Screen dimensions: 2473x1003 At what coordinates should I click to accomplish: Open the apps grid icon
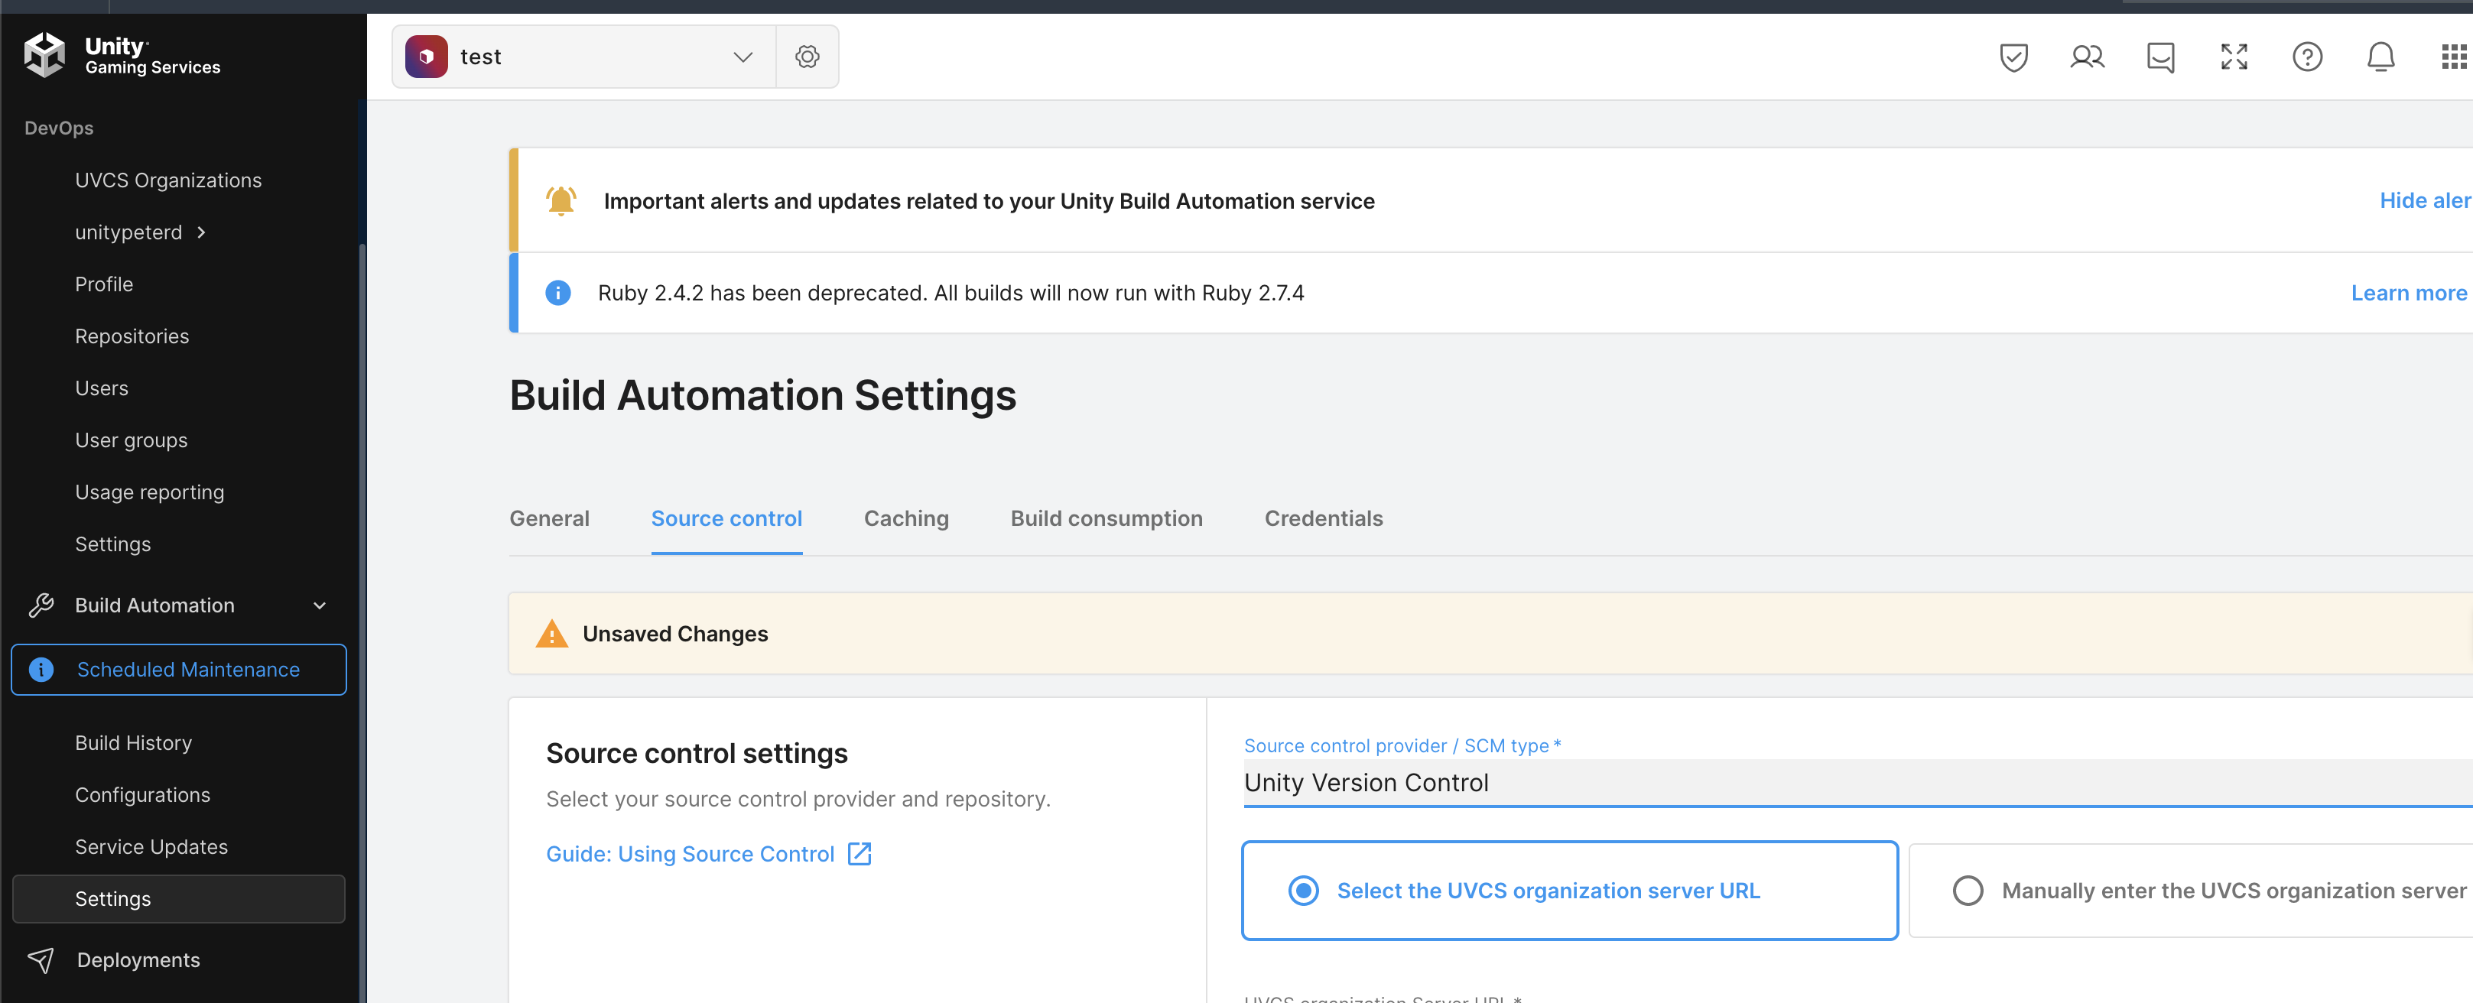(x=2453, y=57)
